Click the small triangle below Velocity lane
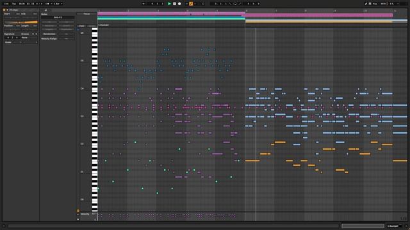This screenshot has height=230, width=410. coord(78,219)
